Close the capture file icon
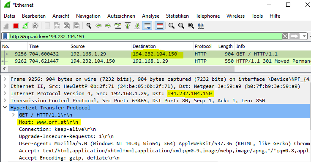Viewport: 311px width, 162px height. coord(67,26)
